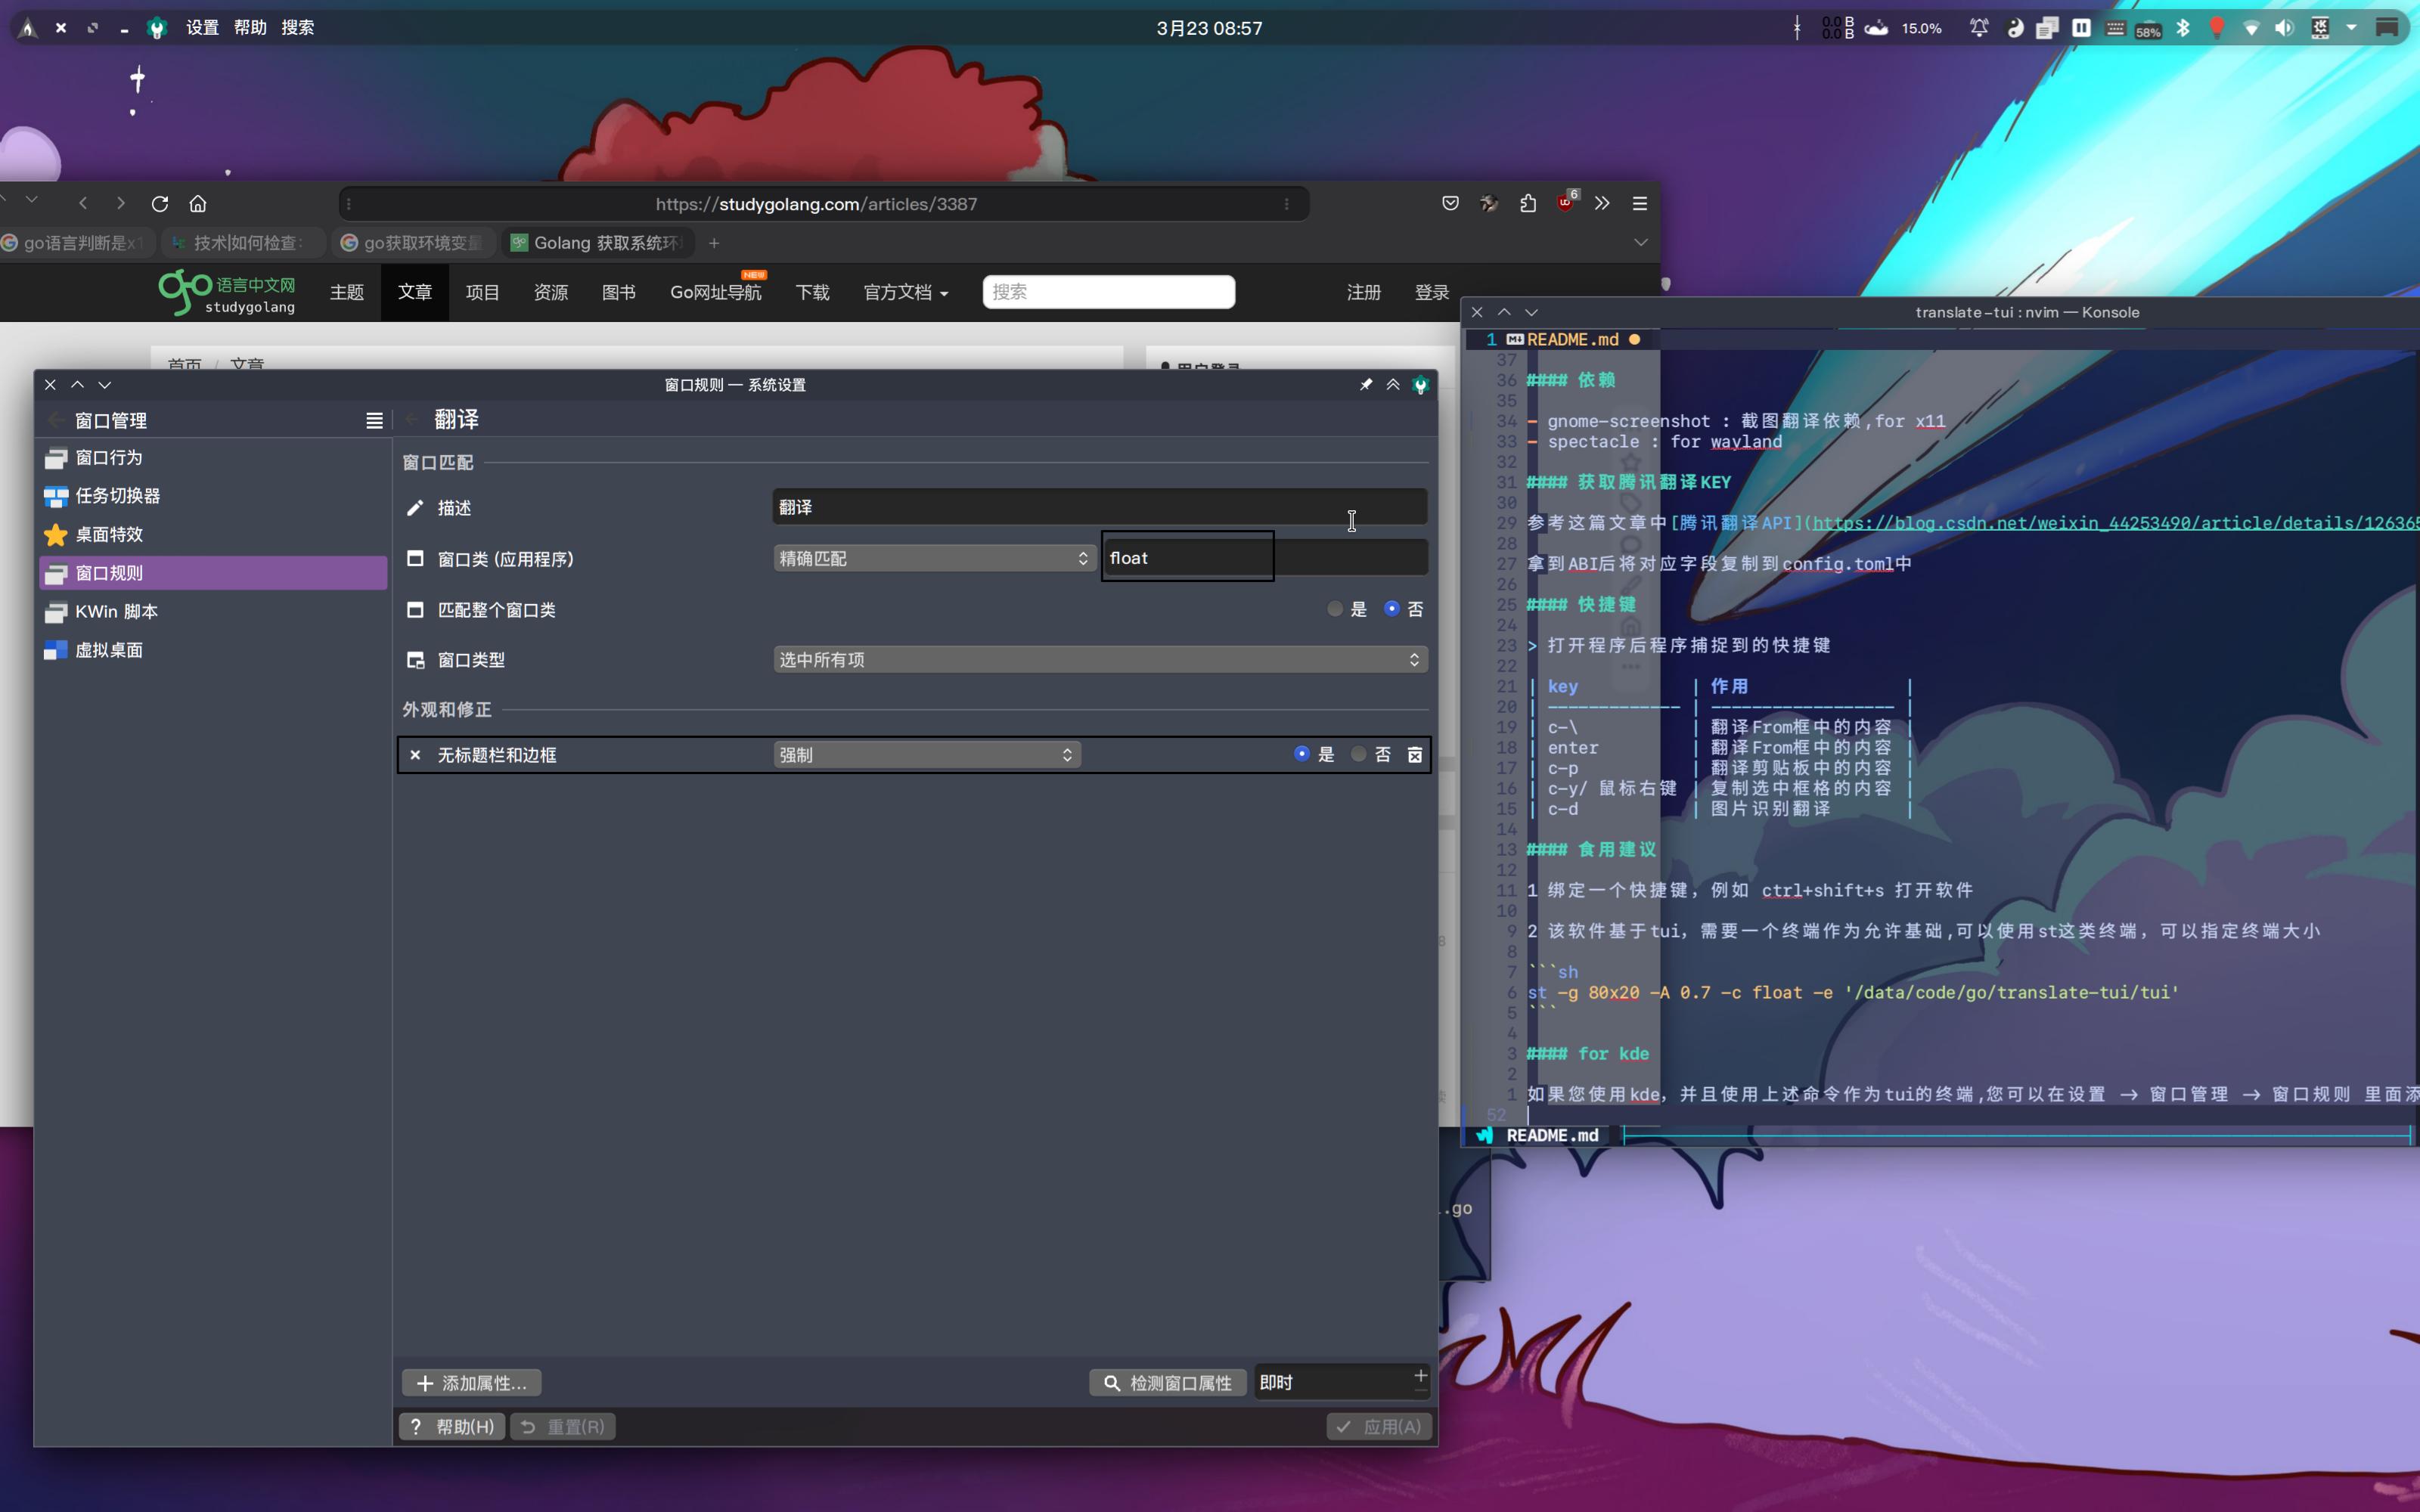Image resolution: width=2420 pixels, height=1512 pixels.
Task: Click the Bluetooth tray icon
Action: coord(2183,28)
